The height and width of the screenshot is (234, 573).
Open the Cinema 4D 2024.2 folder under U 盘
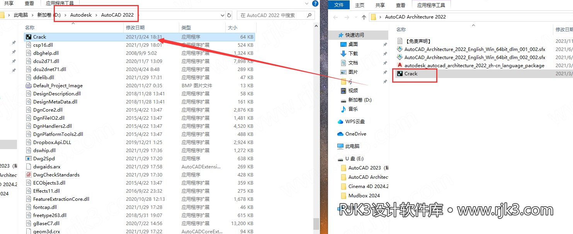coord(365,187)
